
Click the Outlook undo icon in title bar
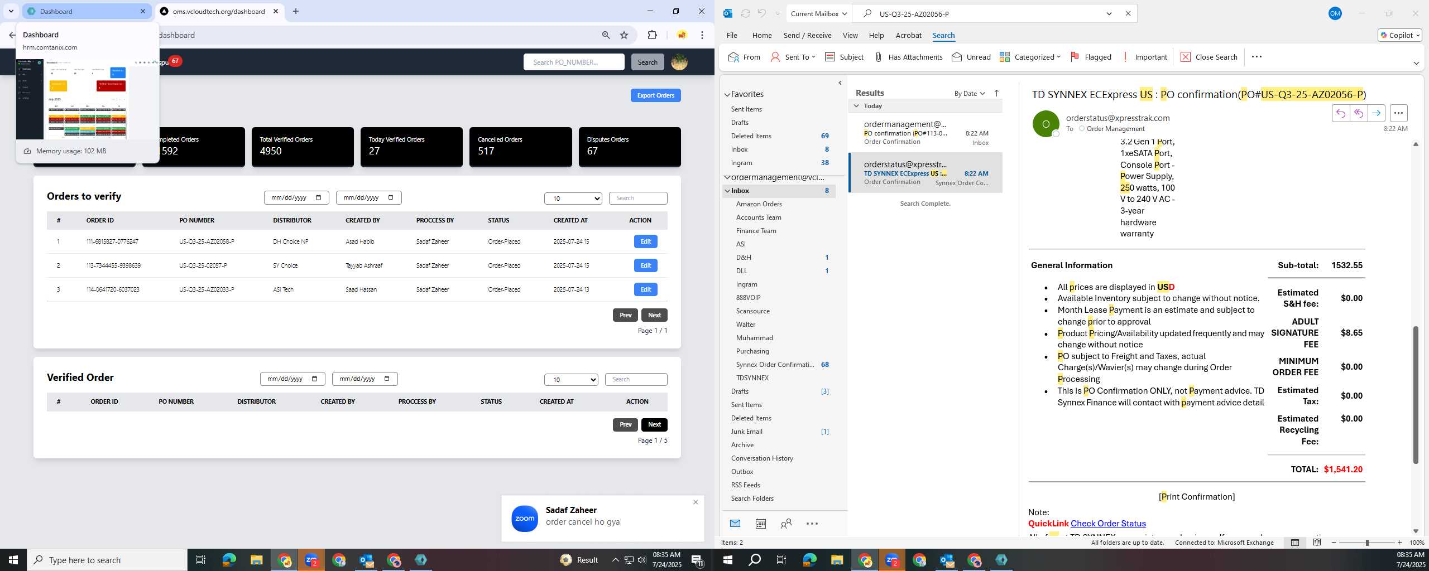coord(761,13)
